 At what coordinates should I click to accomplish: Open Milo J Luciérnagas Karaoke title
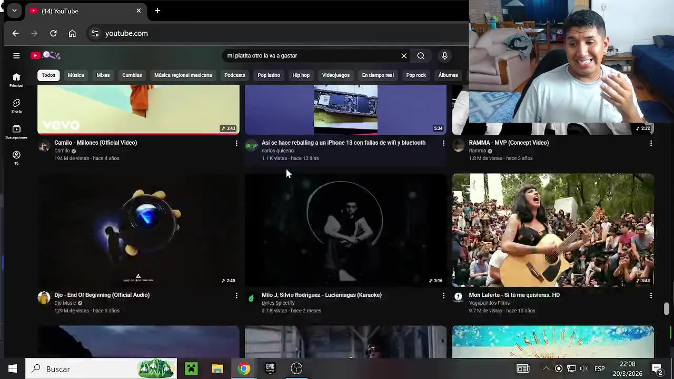pyautogui.click(x=322, y=295)
